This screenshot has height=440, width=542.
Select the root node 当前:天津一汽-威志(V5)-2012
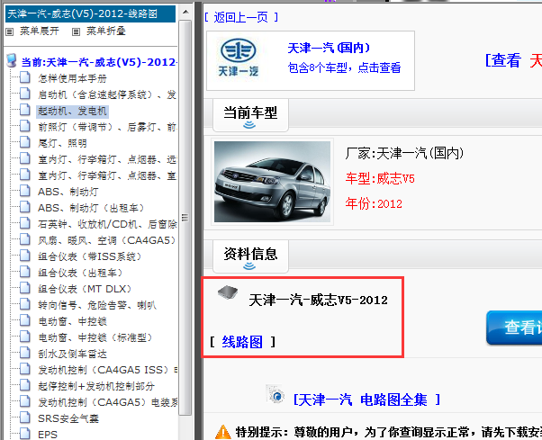99,62
